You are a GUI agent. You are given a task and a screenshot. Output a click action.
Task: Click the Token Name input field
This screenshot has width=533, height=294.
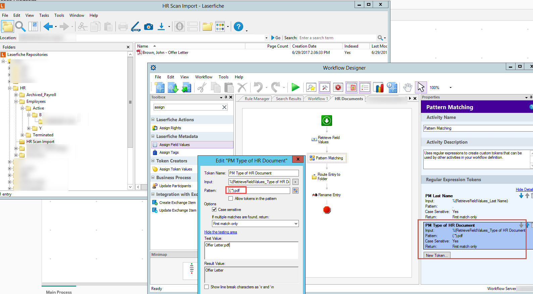tap(263, 173)
